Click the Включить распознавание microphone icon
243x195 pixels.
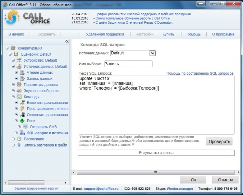22,103
